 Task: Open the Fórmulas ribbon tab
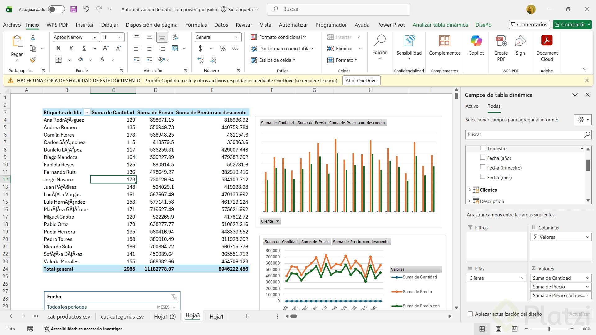click(196, 25)
